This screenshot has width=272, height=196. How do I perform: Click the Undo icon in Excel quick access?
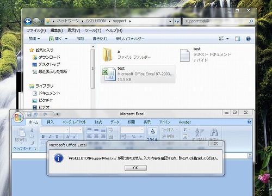(35, 114)
